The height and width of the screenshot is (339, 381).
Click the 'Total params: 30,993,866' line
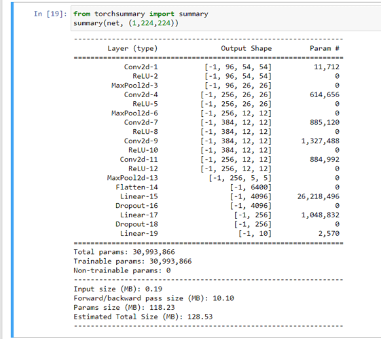(124, 252)
